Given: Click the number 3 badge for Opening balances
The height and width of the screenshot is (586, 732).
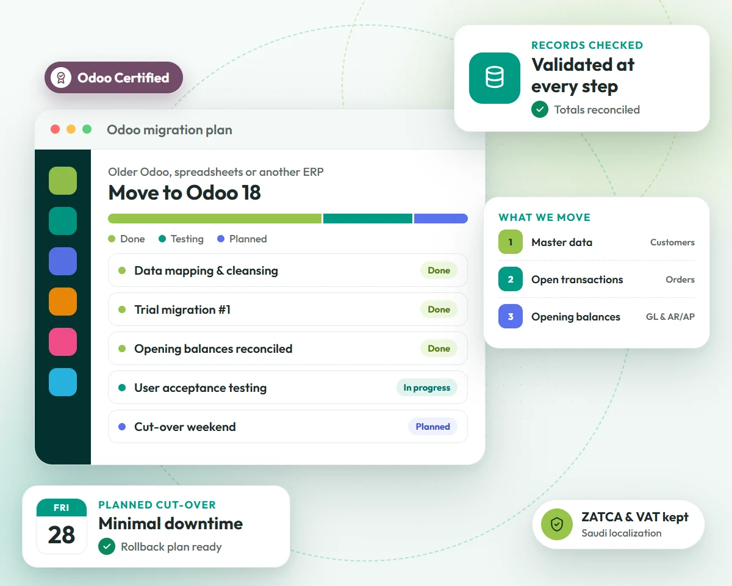Looking at the screenshot, I should (511, 316).
